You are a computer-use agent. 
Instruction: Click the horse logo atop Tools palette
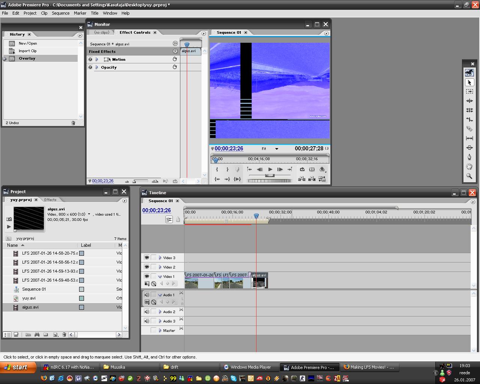469,72
